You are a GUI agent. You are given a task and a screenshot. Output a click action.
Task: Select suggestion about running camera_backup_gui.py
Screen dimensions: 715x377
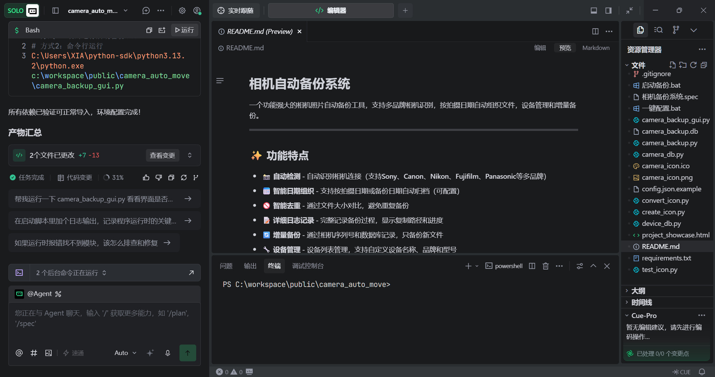[x=104, y=199]
